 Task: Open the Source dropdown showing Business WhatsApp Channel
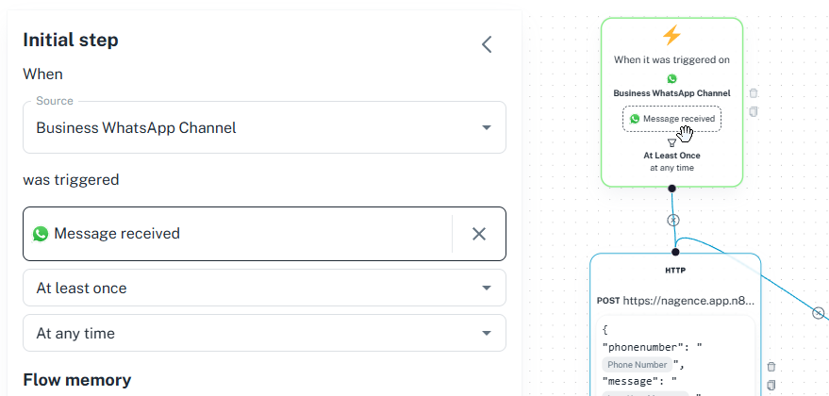264,127
